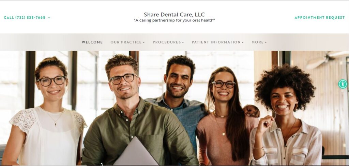Screen dimensions: 349x166
Task: Click the Share Dental Care, LLC title
Action: pyautogui.click(x=174, y=15)
